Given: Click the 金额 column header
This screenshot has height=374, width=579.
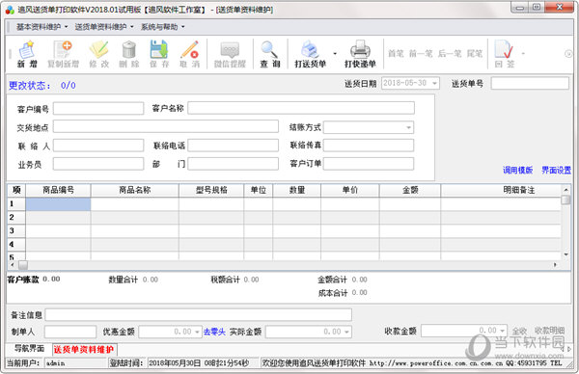Looking at the screenshot, I should (x=410, y=190).
